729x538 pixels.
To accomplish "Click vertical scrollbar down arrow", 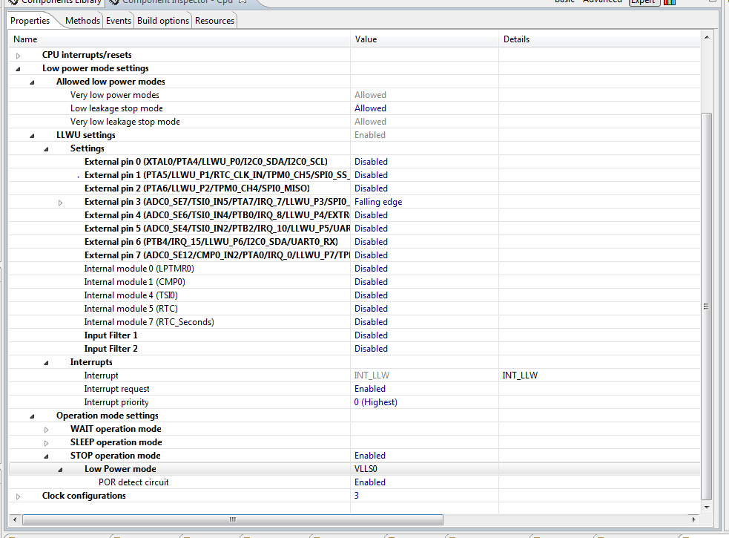I will [706, 508].
